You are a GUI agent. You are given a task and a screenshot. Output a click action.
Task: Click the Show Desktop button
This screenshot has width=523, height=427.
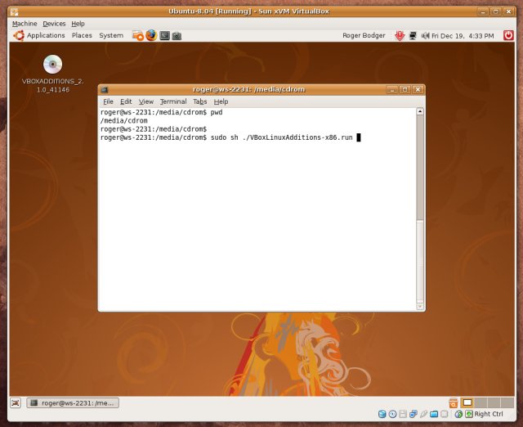(16, 403)
